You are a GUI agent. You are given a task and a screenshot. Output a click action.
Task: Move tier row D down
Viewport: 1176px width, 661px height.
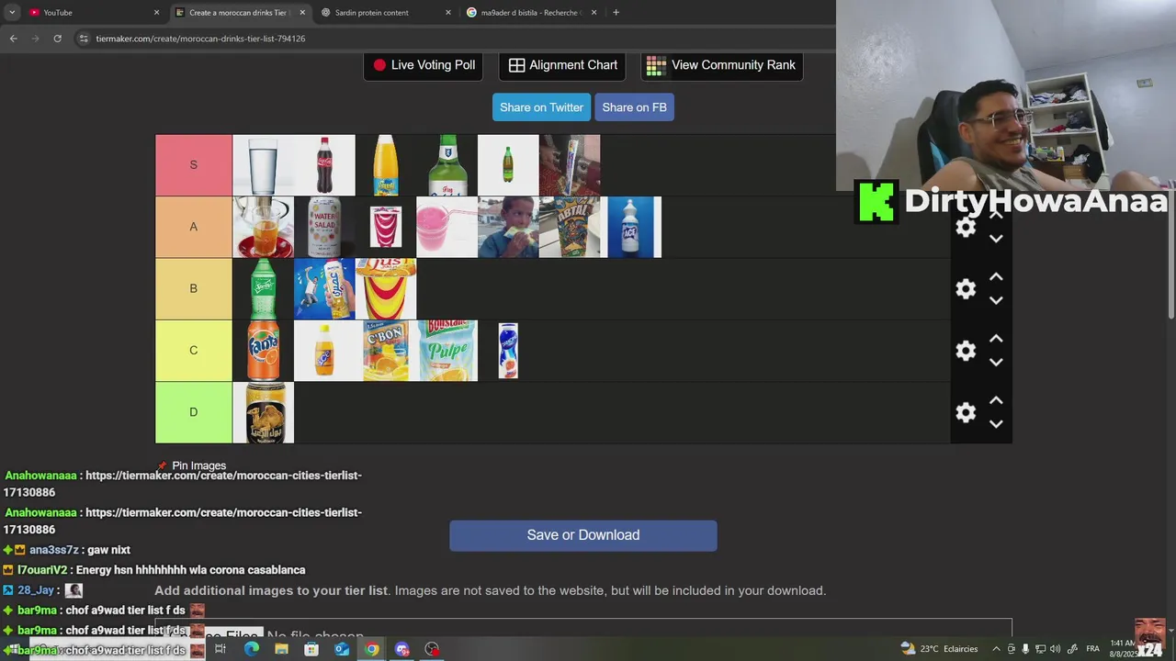pyautogui.click(x=996, y=423)
